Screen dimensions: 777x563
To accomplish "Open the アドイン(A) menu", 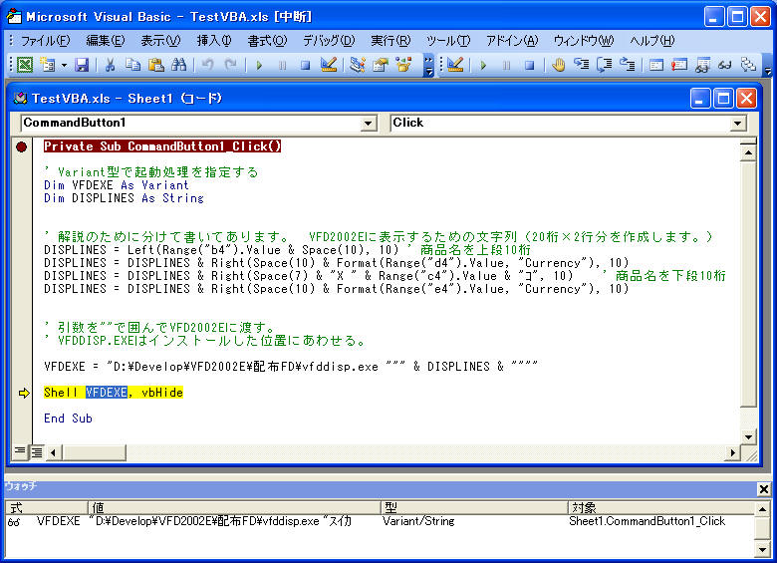I will (512, 41).
